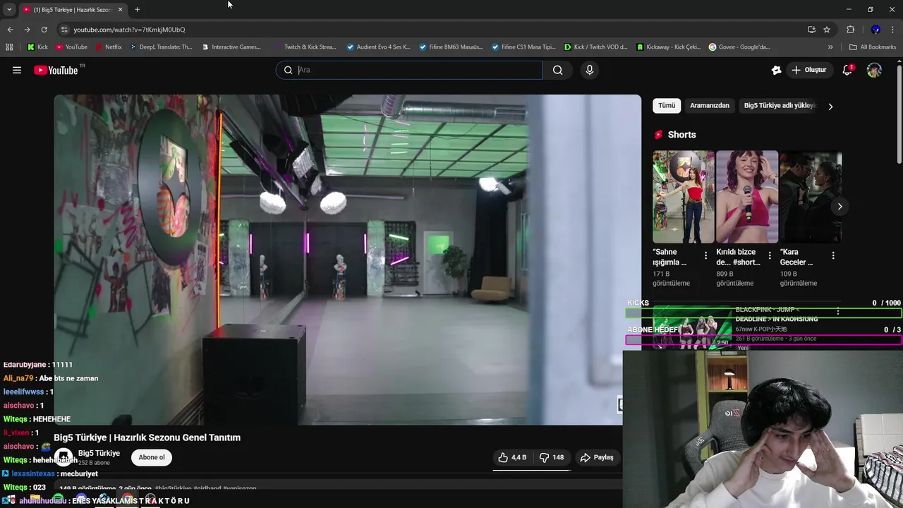Go forward with browser forward arrow
The width and height of the screenshot is (903, 508).
tap(27, 30)
